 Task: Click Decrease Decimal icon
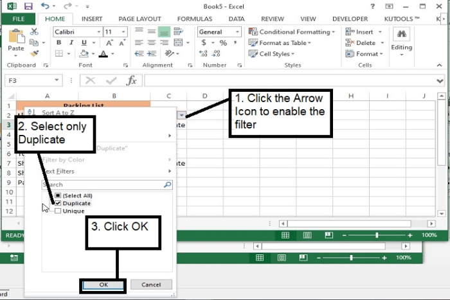216,53
